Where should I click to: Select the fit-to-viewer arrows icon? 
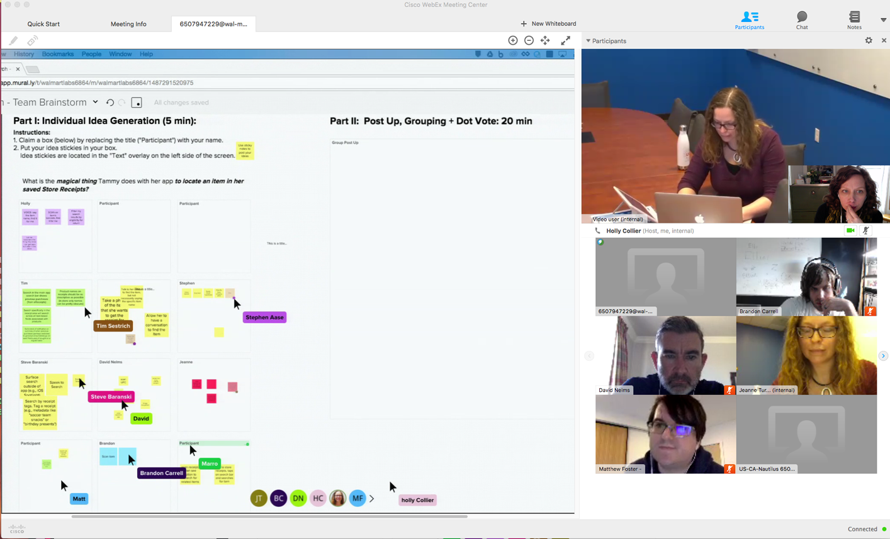[545, 40]
